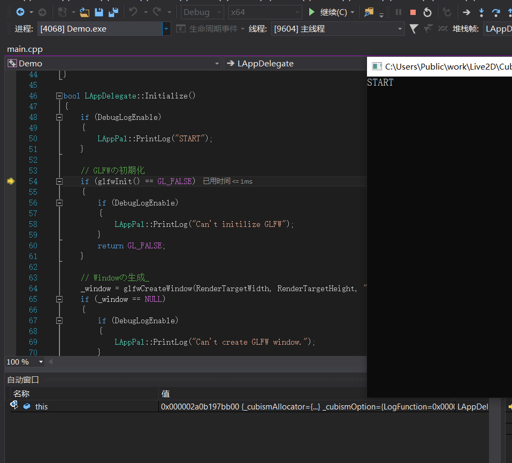This screenshot has width=512, height=463.
Task: Select the 'this' variable row
Action: point(42,407)
